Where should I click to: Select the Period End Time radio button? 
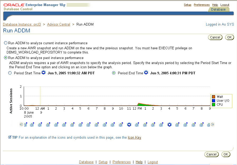coord(114,73)
